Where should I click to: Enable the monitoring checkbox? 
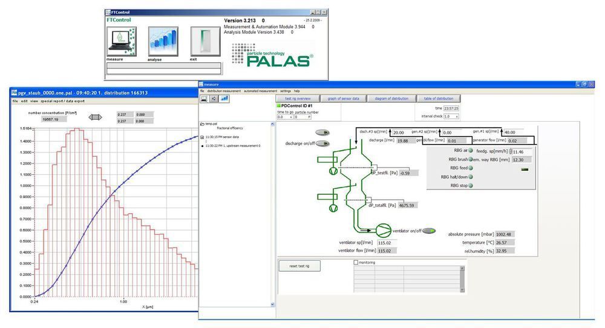pos(356,263)
